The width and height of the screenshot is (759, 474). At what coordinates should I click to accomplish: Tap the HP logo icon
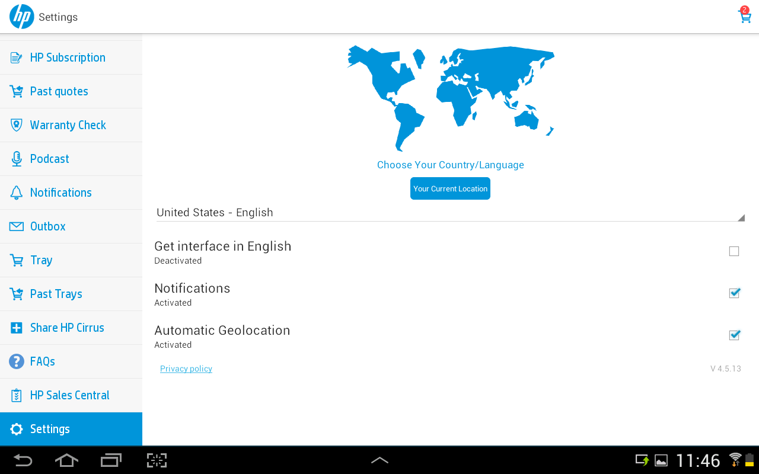click(22, 17)
